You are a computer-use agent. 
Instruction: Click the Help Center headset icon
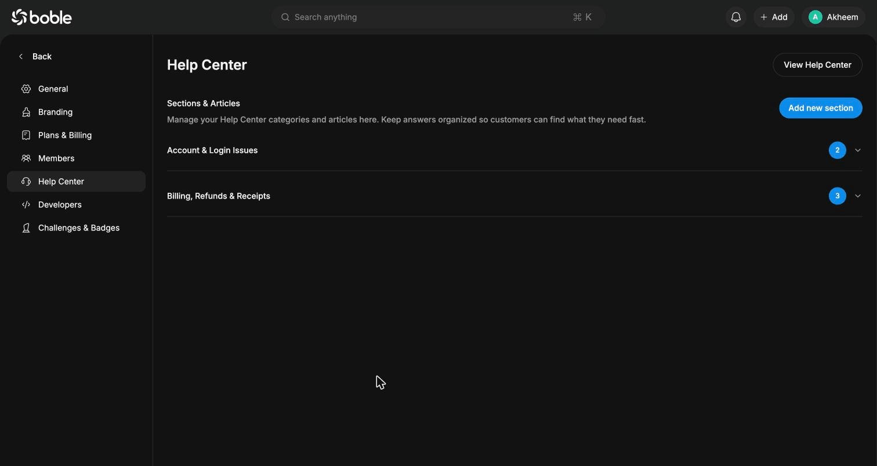[x=26, y=182]
